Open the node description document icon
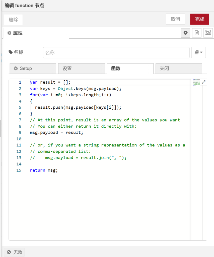214x257 pixels. click(x=197, y=33)
